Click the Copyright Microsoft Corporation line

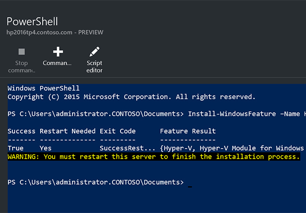click(131, 97)
